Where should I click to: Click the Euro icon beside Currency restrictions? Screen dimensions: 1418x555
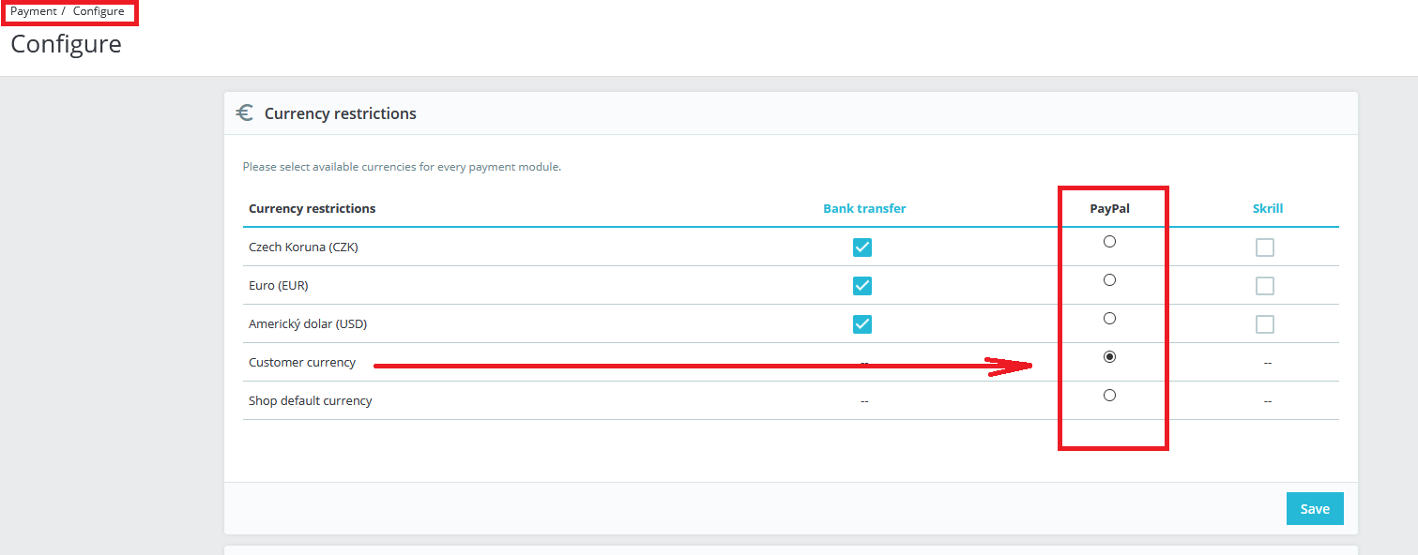click(x=245, y=113)
